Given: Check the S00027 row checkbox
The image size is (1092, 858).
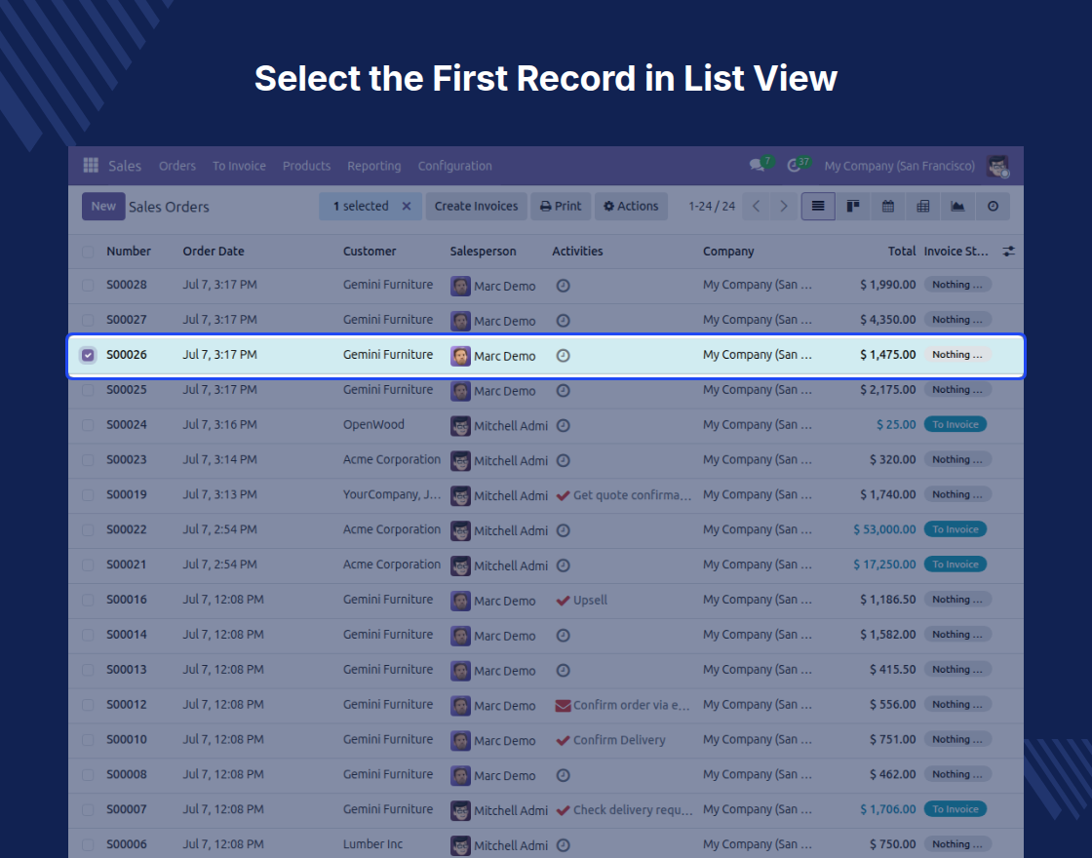Looking at the screenshot, I should click(x=88, y=320).
